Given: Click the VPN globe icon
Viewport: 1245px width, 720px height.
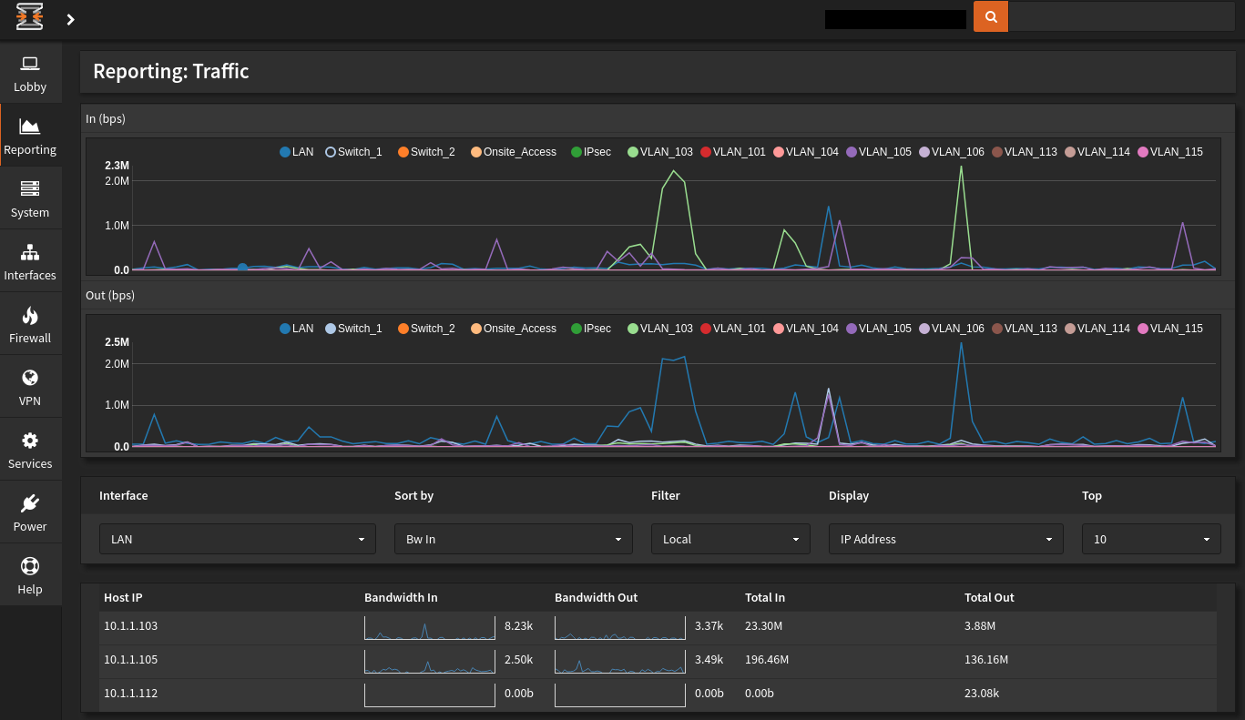Looking at the screenshot, I should coord(30,378).
